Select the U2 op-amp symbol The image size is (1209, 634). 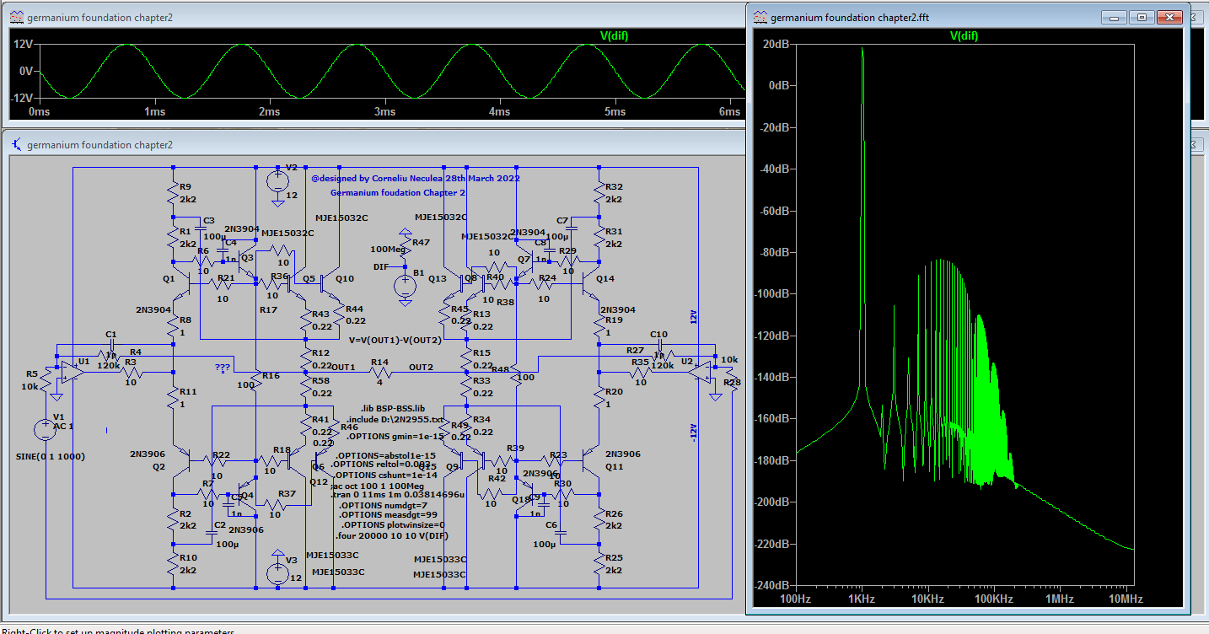coord(698,370)
